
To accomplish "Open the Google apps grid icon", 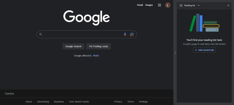I will click(159, 5).
